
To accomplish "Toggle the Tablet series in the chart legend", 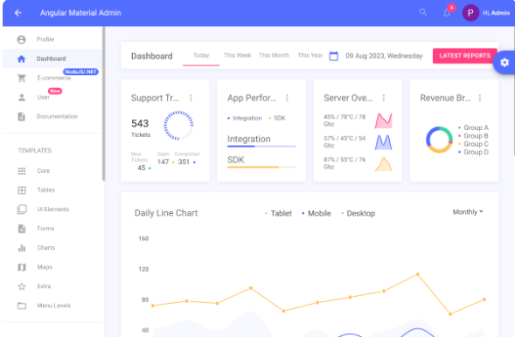I will [x=279, y=213].
